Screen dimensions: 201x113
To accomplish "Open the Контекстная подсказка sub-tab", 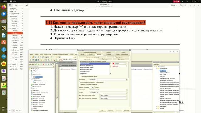I will [93, 57].
